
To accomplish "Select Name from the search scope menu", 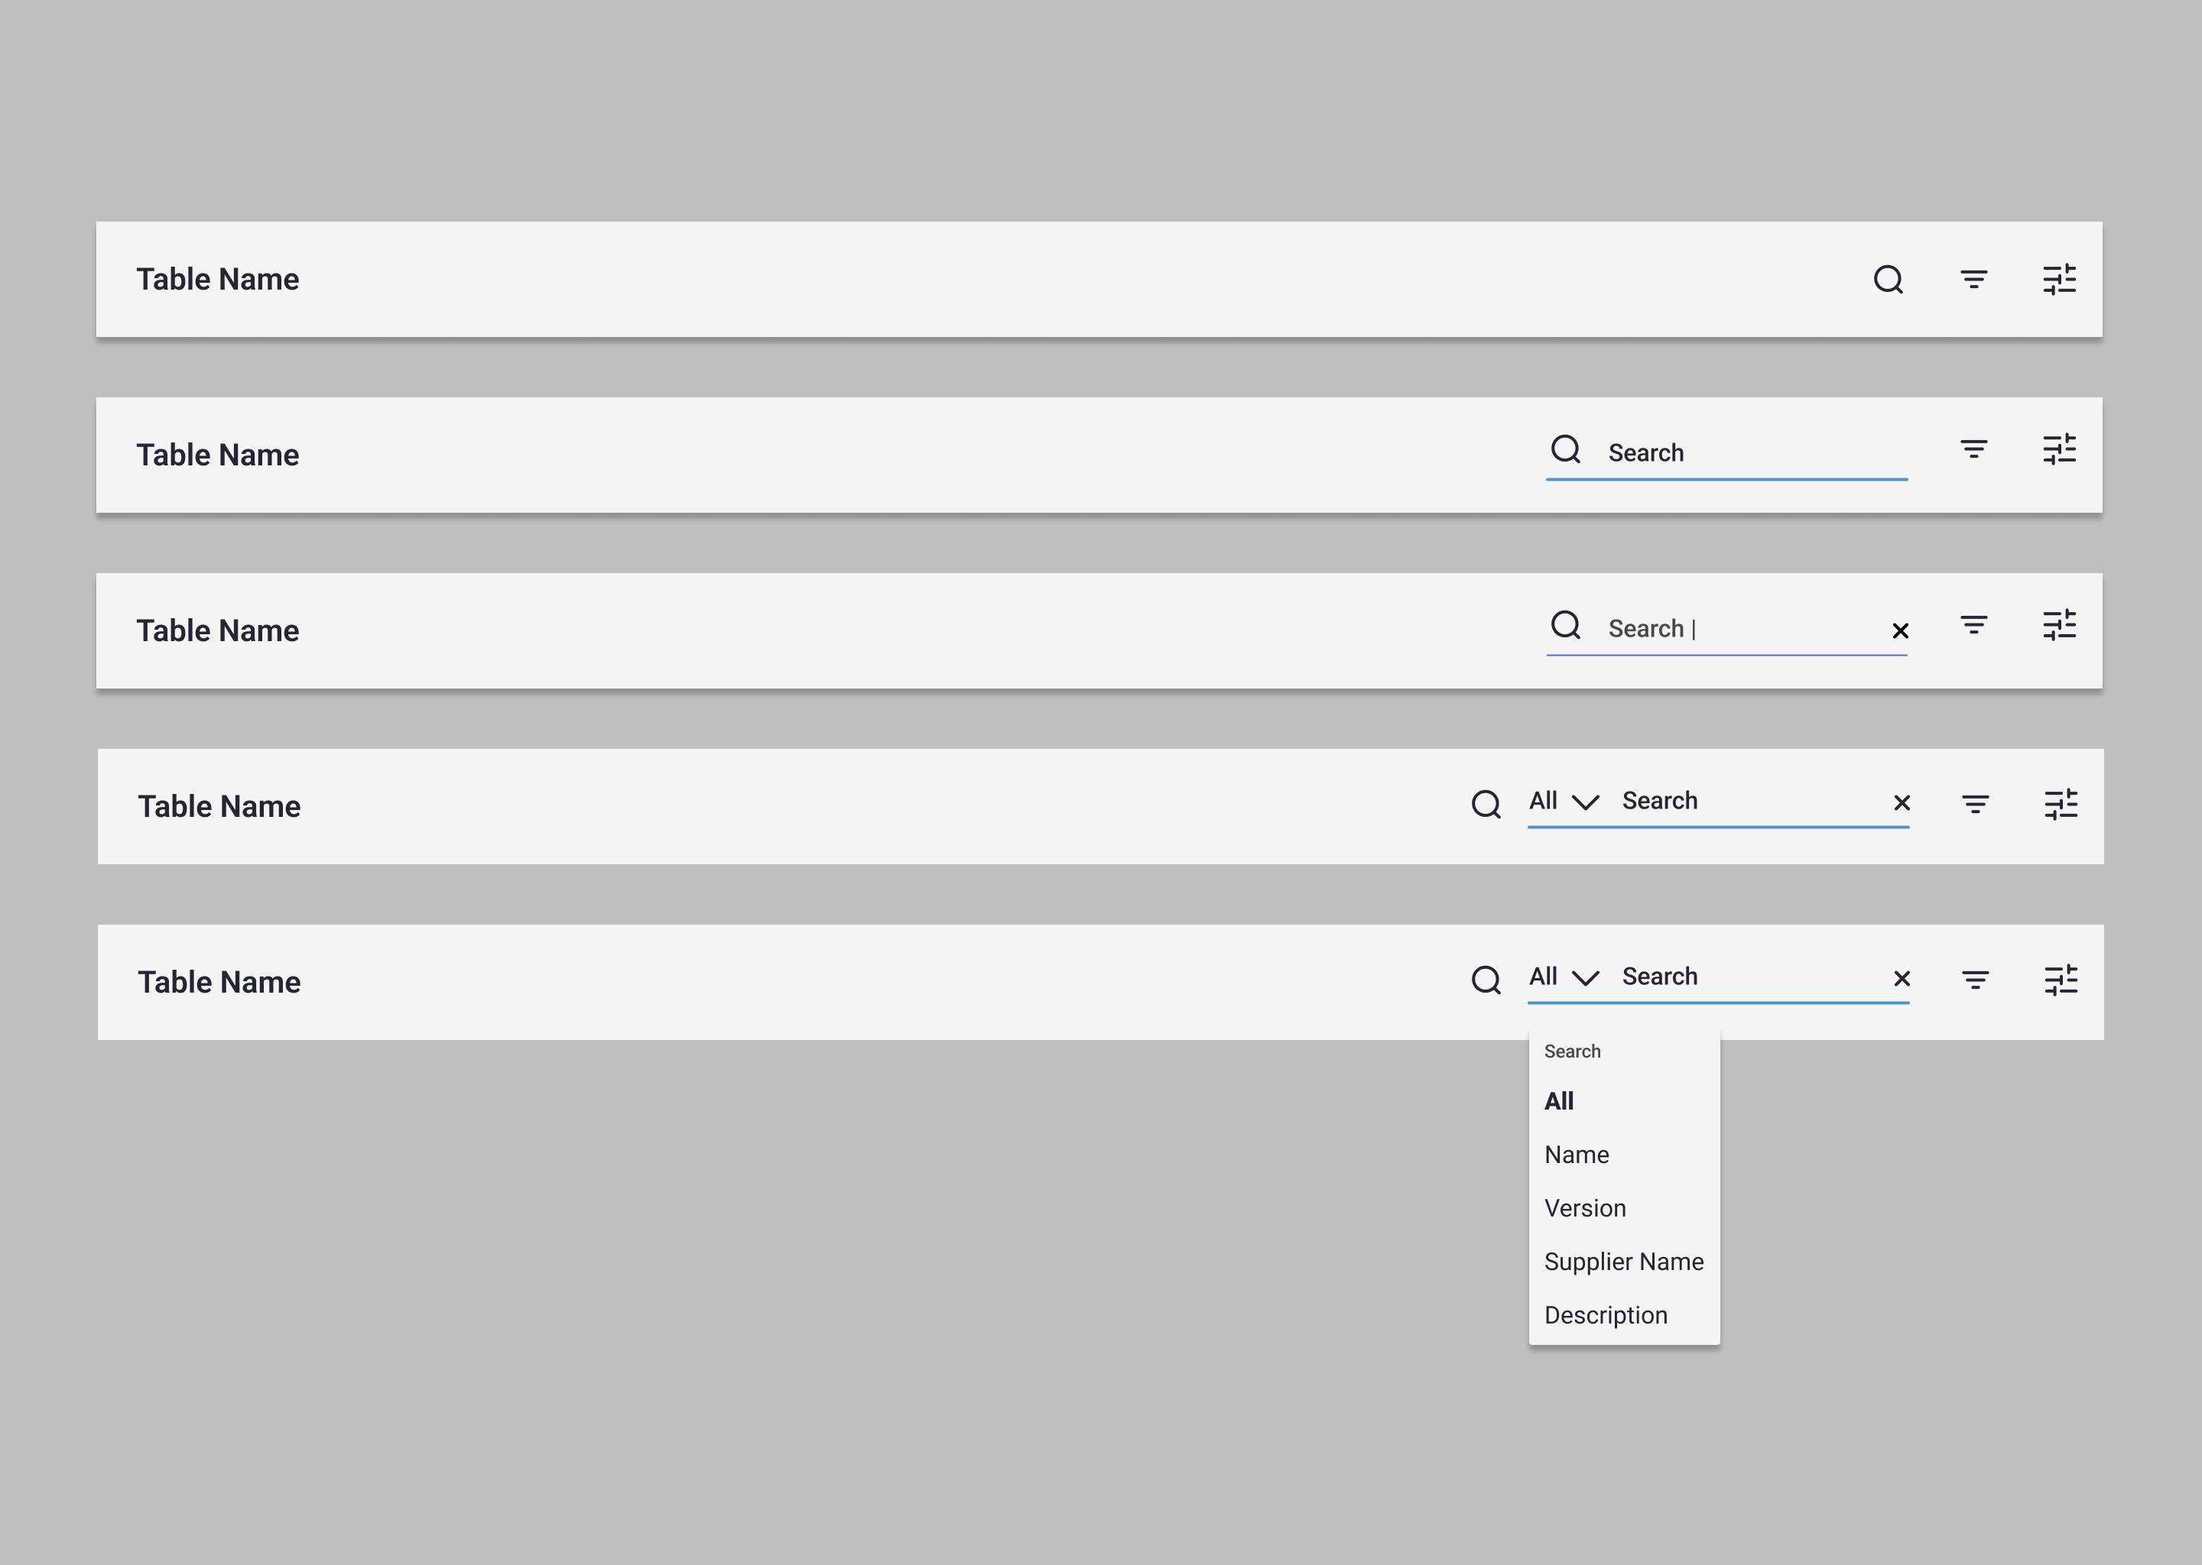I will tap(1577, 1155).
